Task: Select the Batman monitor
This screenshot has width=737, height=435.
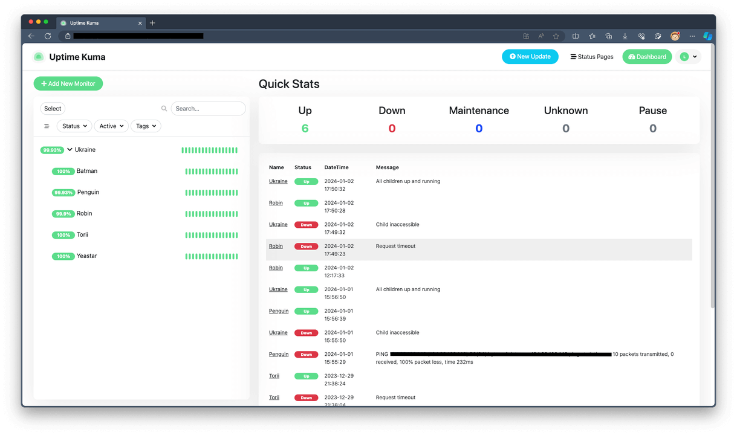Action: 141,171
